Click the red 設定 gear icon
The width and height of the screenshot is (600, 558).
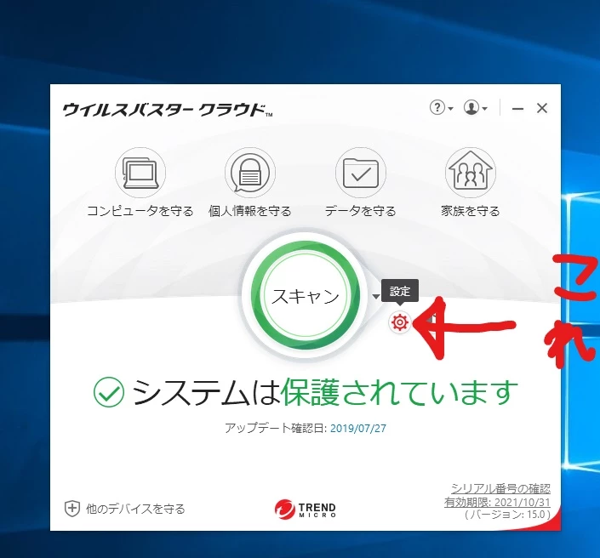pos(400,322)
